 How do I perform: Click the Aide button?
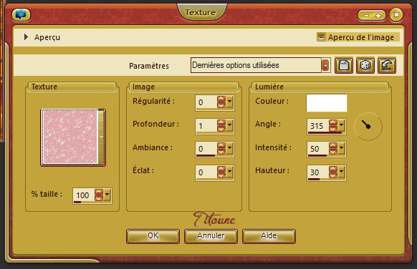point(269,236)
